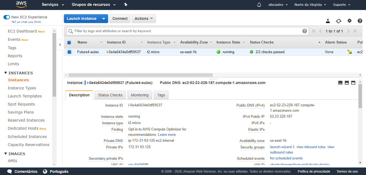Go to last page of results
Screen dimensions: 366x175
(x=355, y=31)
